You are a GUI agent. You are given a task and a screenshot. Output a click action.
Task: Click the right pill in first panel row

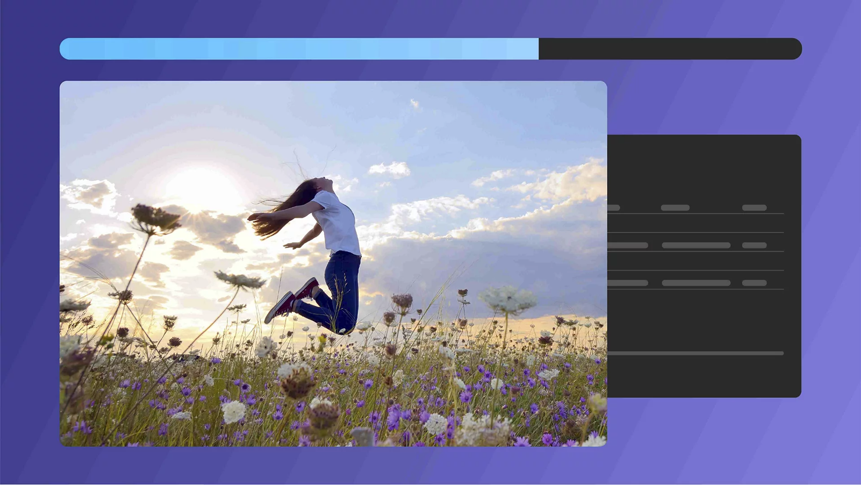coord(754,208)
